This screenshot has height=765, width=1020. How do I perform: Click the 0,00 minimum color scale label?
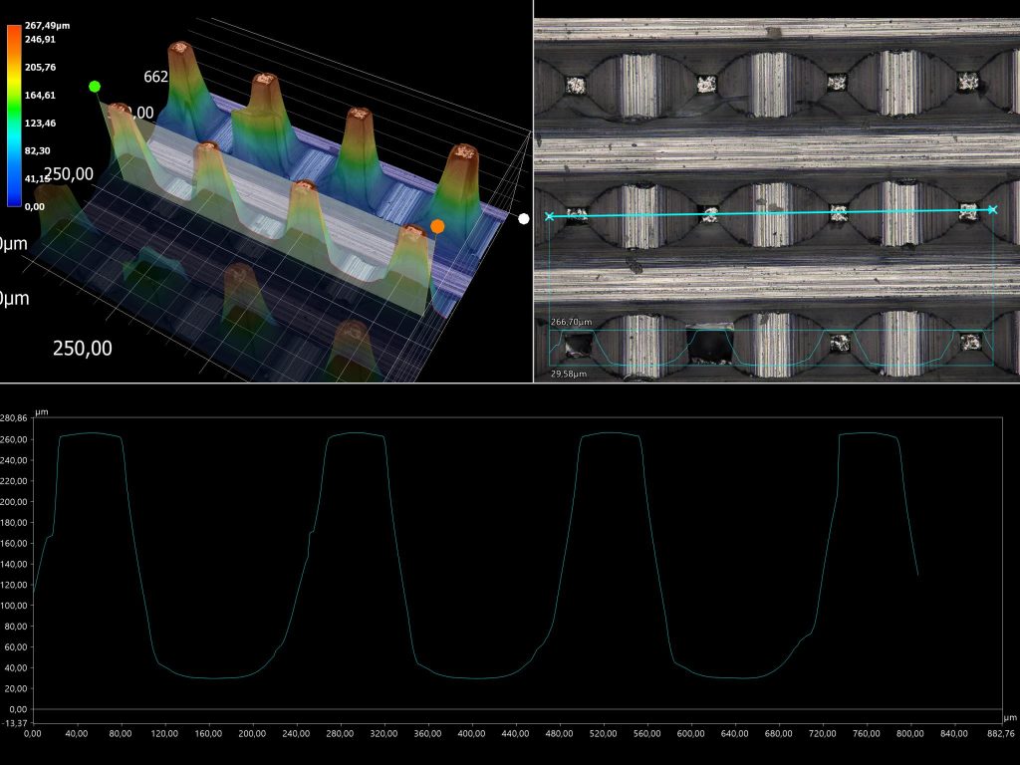pos(34,206)
